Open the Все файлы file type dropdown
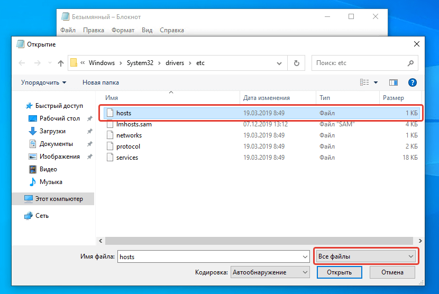This screenshot has height=294, width=439. [x=365, y=256]
